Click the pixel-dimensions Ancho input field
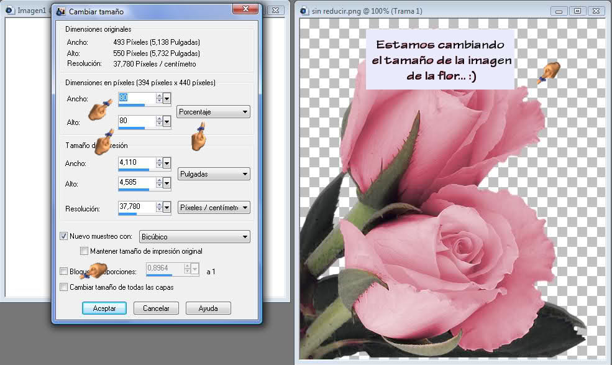612x365 pixels. coord(137,98)
